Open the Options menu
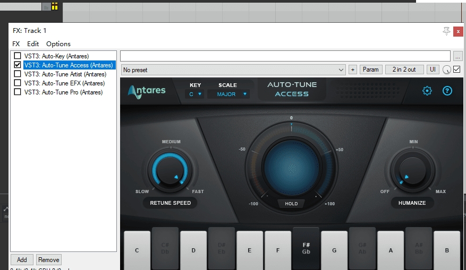This screenshot has width=466, height=270. tap(58, 43)
